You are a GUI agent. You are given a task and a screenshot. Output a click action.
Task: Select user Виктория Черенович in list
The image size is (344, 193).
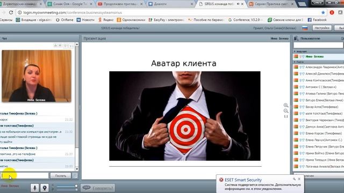[319, 120]
